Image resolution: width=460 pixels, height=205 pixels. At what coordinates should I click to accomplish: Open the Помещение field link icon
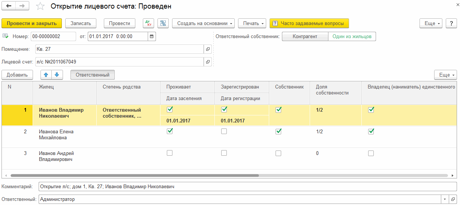[208, 49]
